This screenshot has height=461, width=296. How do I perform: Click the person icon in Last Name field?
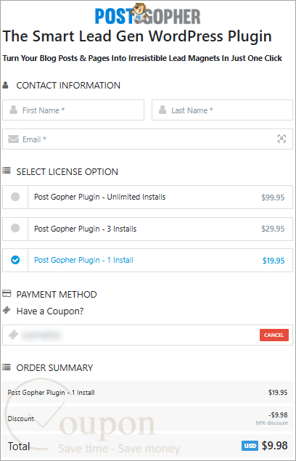click(x=163, y=110)
